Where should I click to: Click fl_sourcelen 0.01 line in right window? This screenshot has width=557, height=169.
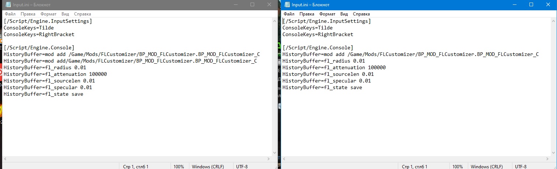point(328,74)
